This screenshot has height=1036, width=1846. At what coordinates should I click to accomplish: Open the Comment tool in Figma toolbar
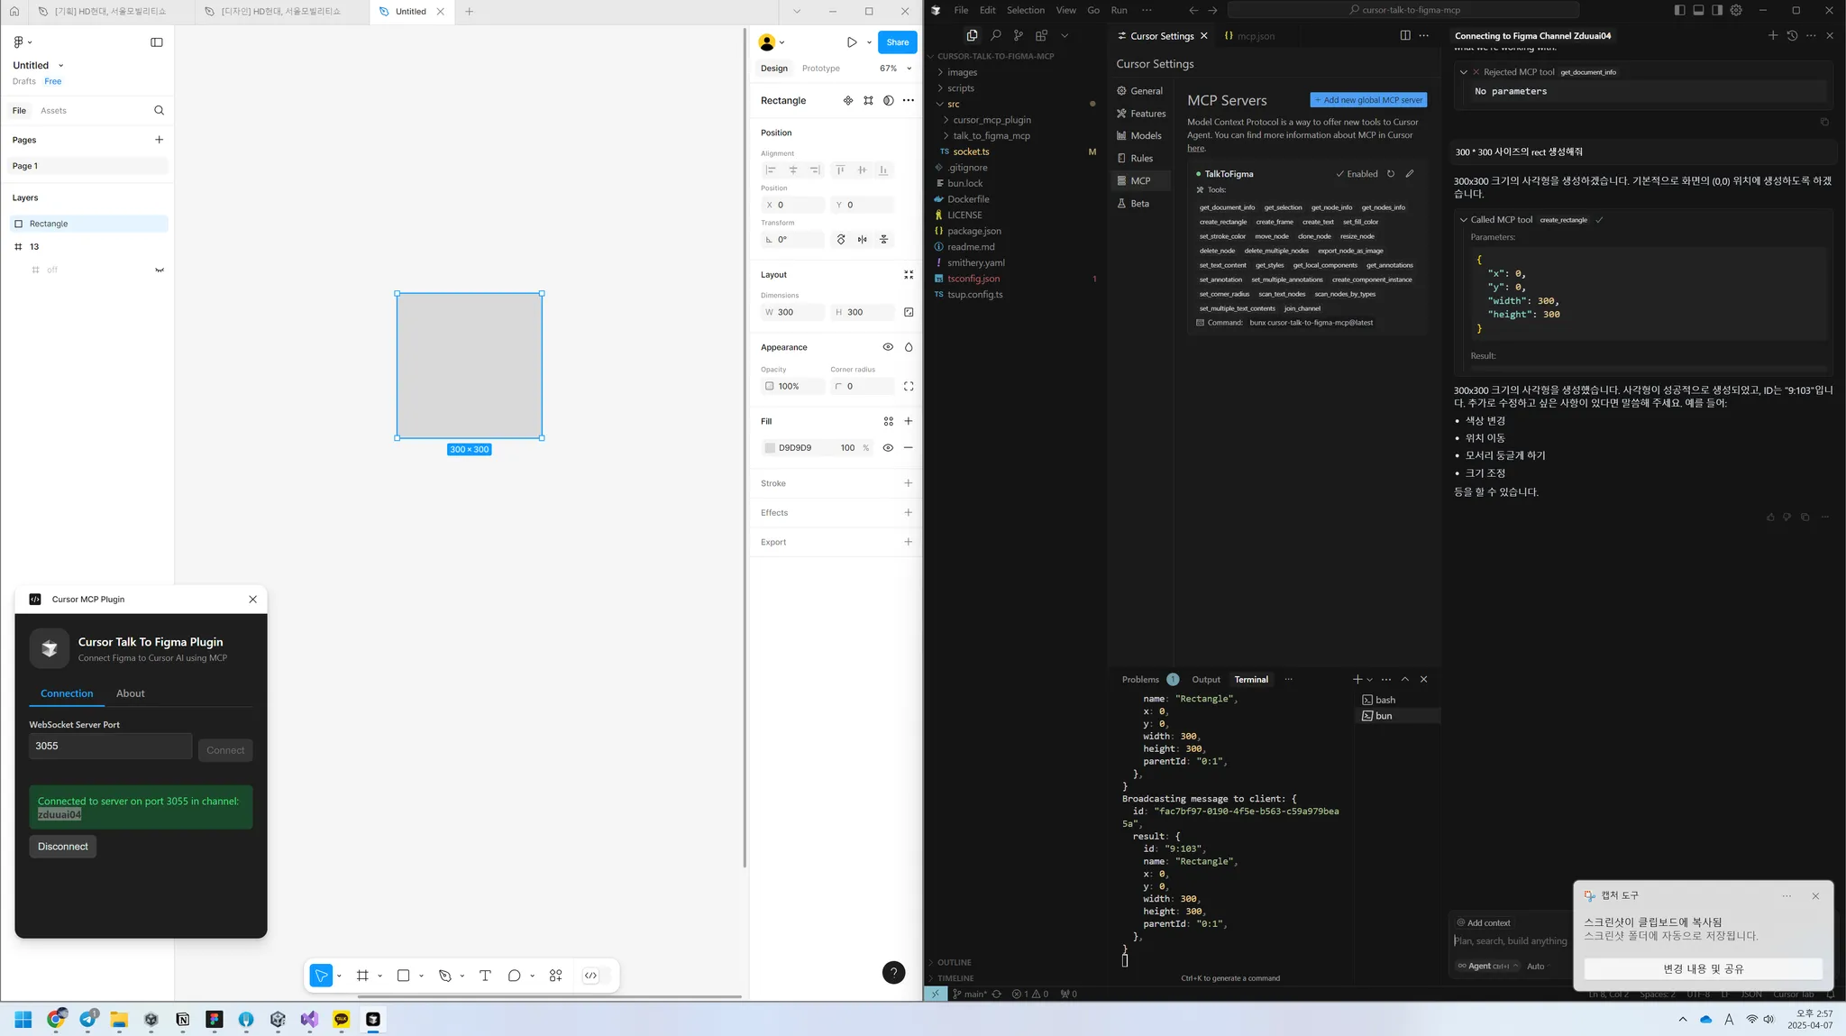(514, 976)
